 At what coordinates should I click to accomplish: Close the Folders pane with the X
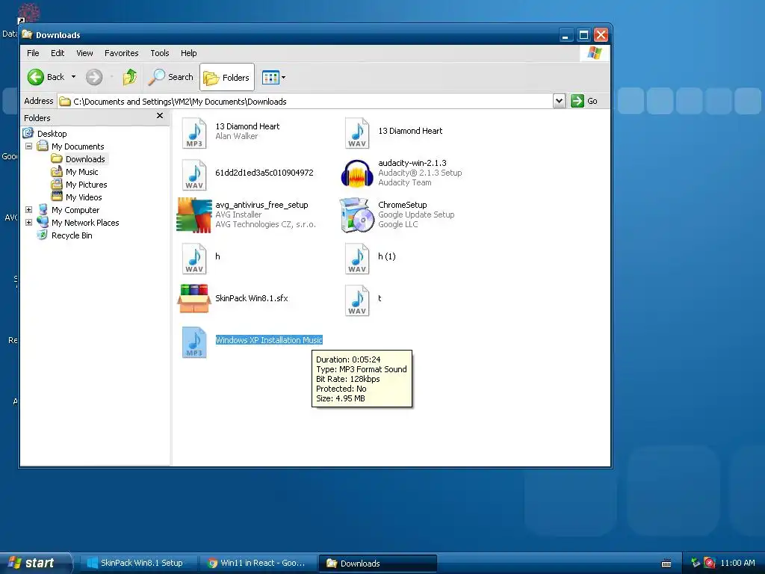[160, 116]
